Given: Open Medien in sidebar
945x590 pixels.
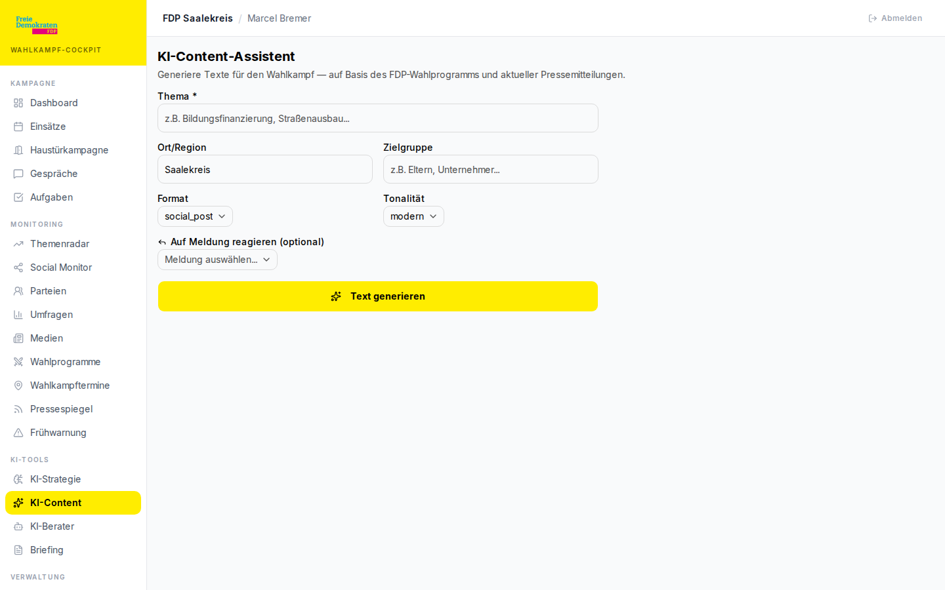Looking at the screenshot, I should point(73,338).
